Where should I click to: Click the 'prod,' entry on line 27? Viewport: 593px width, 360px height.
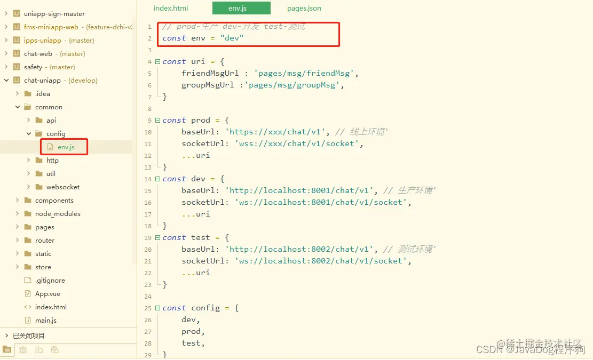pyautogui.click(x=193, y=331)
